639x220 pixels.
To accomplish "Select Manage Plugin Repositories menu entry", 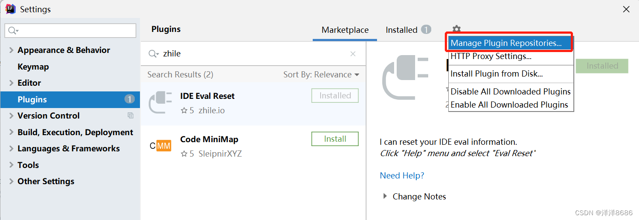I will tap(506, 43).
